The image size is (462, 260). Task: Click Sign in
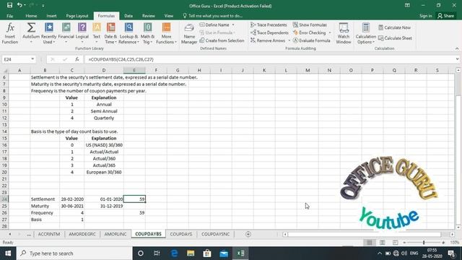426,16
